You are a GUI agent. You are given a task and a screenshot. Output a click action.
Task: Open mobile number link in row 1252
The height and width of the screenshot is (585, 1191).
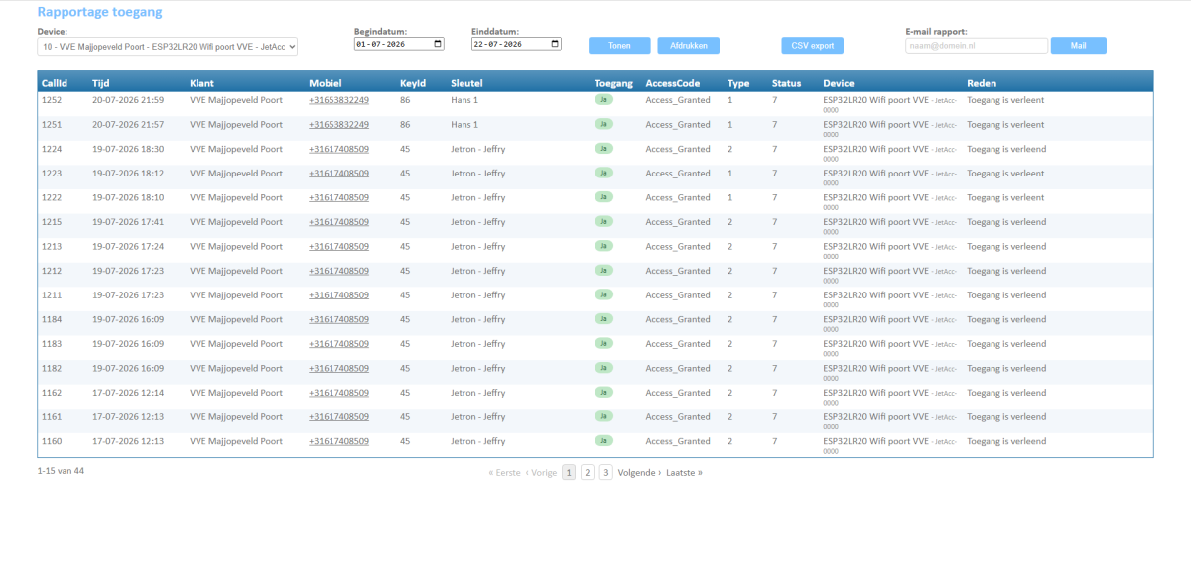tap(338, 100)
